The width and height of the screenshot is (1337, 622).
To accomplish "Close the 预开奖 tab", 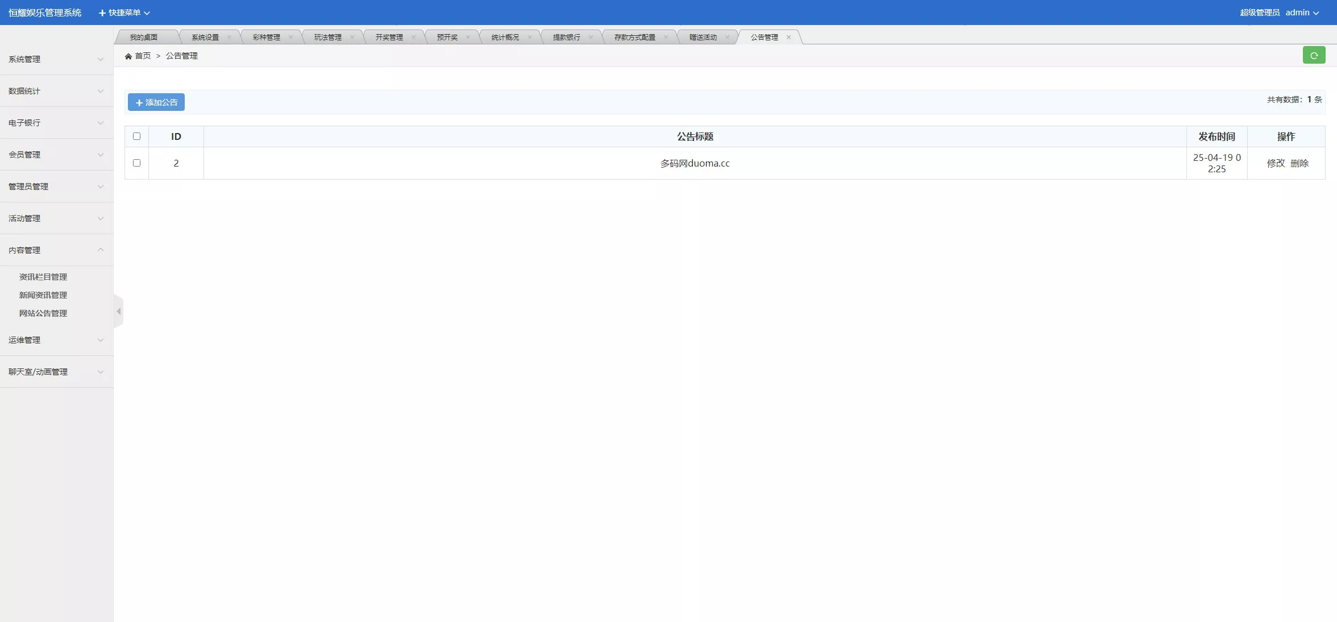I will click(468, 36).
